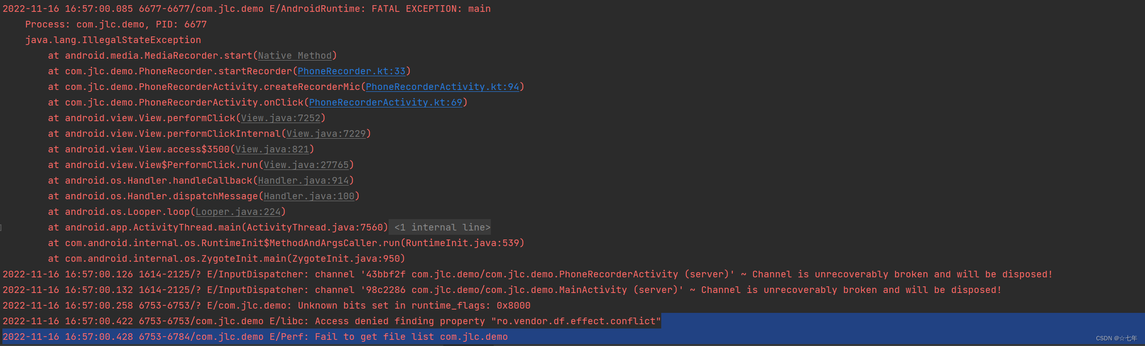Click the FATAL EXCEPTION: main log line
1145x346 pixels.
tap(246, 9)
